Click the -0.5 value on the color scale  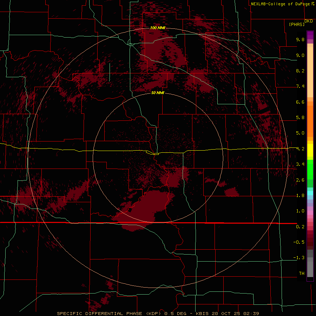299,242
